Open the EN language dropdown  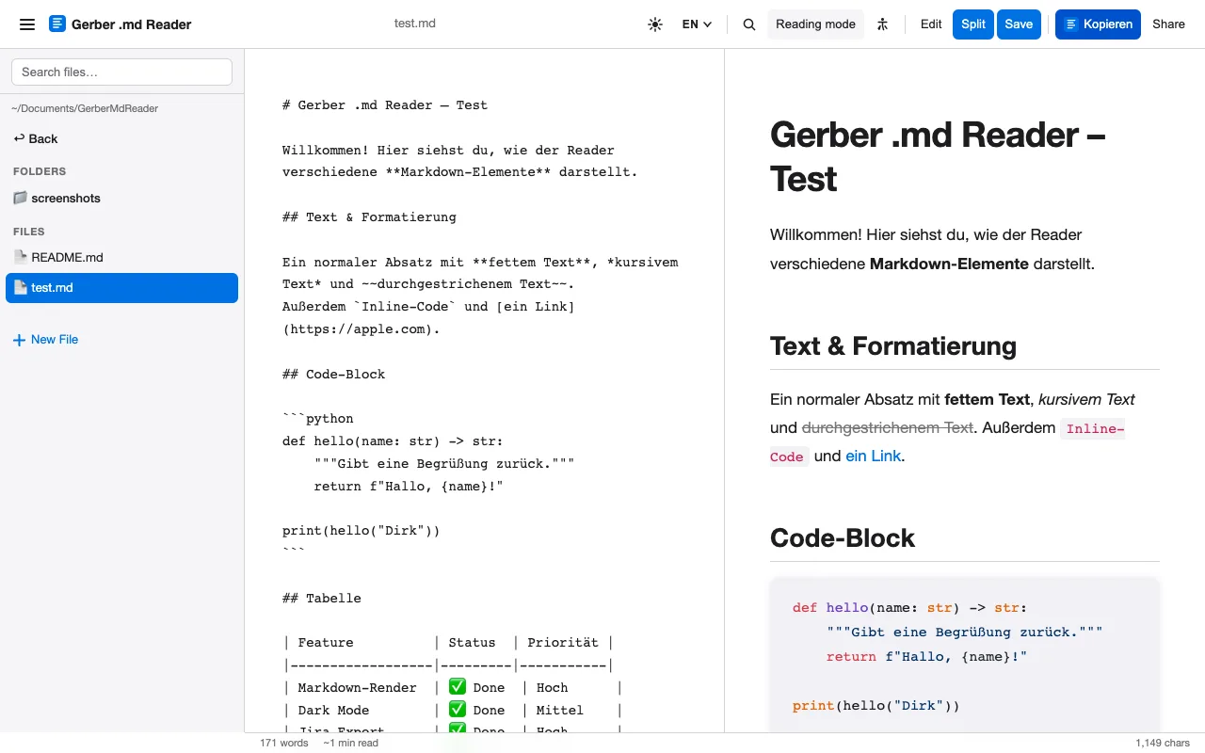(697, 24)
